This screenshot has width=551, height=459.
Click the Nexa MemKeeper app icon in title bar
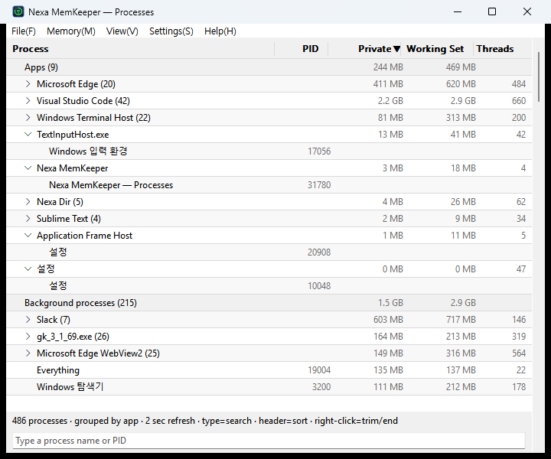18,12
